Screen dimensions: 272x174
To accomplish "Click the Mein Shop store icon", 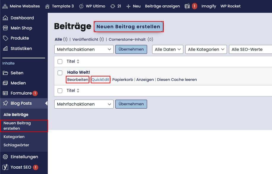I will (x=5, y=28).
